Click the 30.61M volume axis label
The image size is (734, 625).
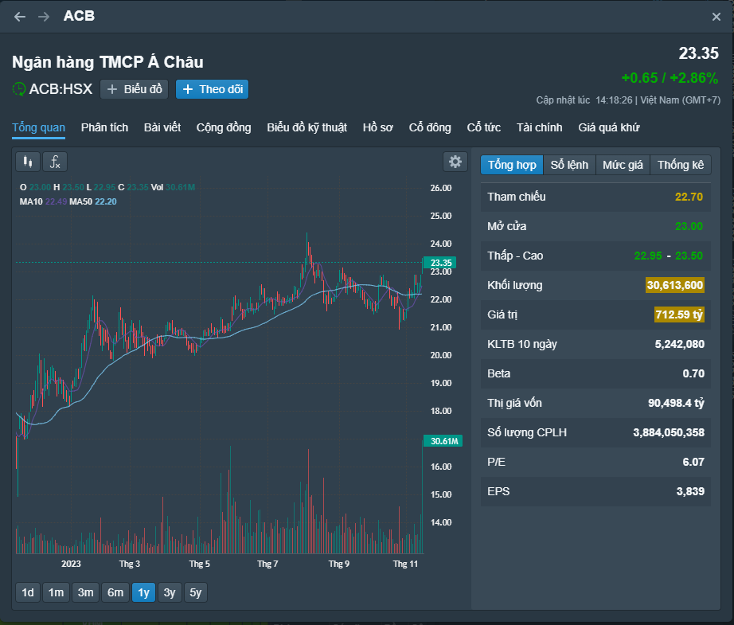click(x=443, y=441)
